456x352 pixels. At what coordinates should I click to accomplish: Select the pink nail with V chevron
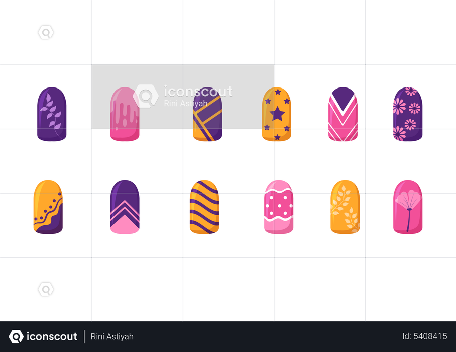coord(343,114)
